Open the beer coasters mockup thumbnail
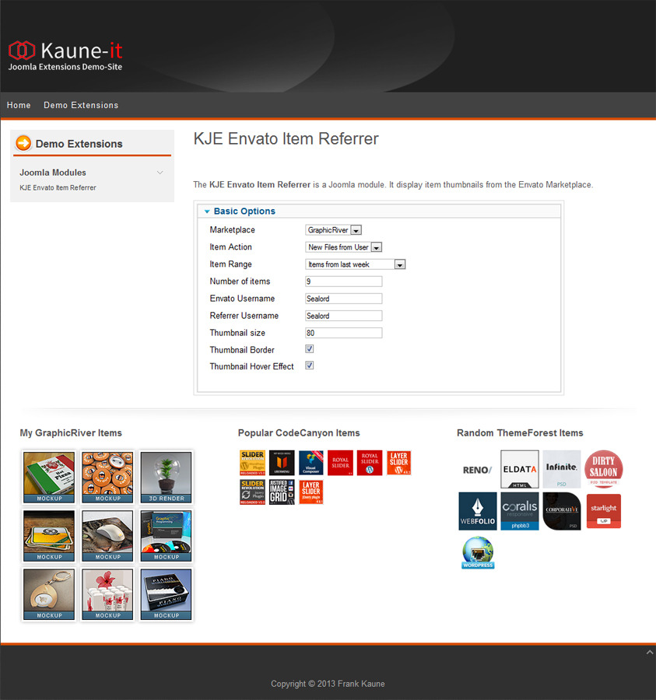 pyautogui.click(x=49, y=536)
